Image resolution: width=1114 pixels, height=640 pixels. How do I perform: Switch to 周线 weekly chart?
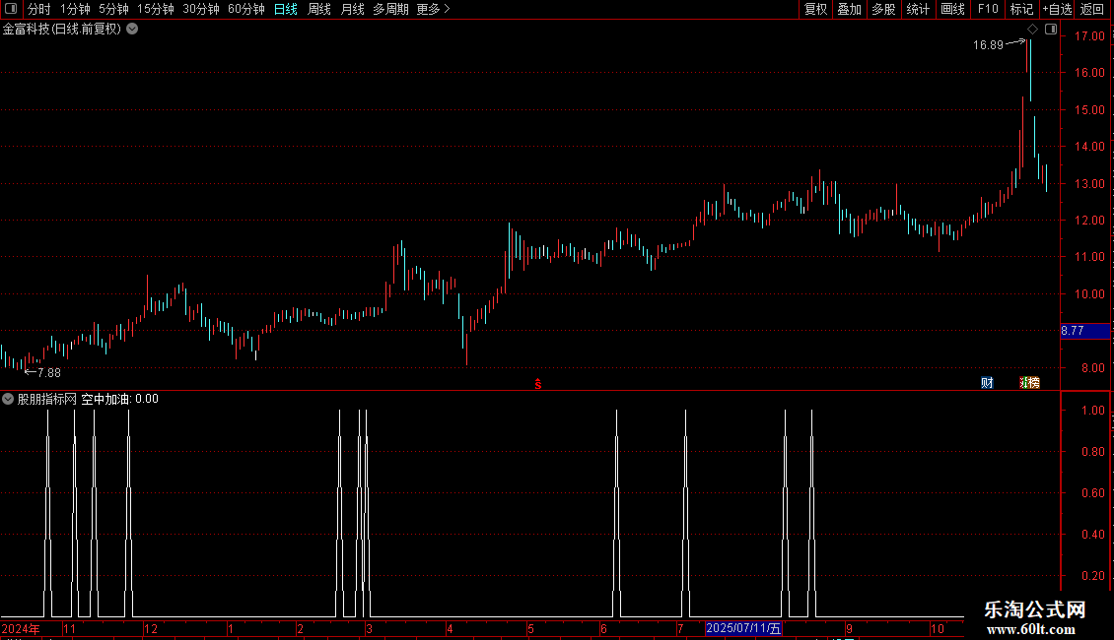point(319,9)
